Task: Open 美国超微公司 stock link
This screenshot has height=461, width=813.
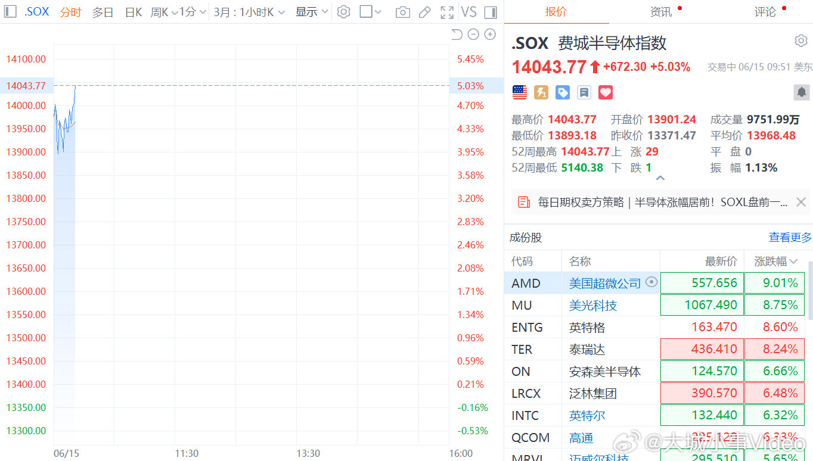Action: (x=605, y=283)
